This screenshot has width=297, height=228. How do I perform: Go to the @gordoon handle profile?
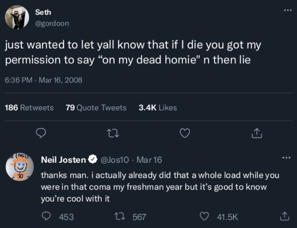pyautogui.click(x=52, y=23)
